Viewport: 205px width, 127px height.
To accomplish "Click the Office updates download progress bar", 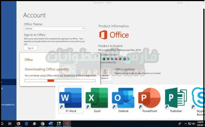I will point(60,81).
